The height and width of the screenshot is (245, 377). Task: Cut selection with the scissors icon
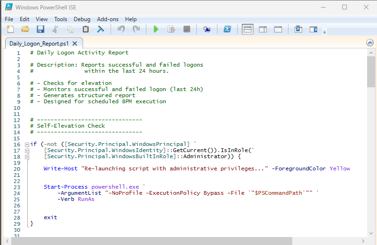coord(55,29)
